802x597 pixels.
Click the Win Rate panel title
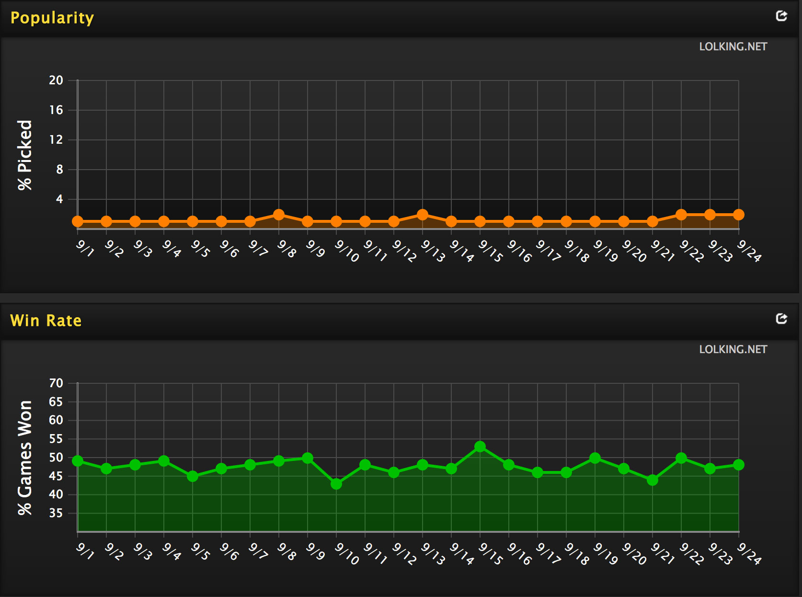click(46, 321)
